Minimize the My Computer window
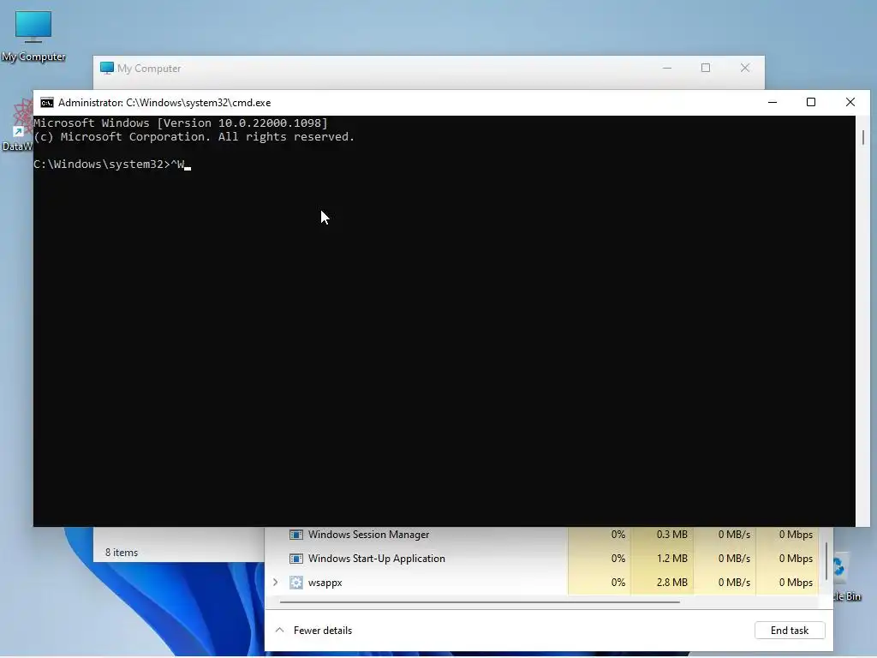 [x=667, y=69]
